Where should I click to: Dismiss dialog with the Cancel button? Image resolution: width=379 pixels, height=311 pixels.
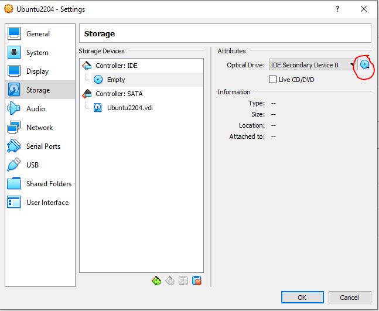click(350, 297)
